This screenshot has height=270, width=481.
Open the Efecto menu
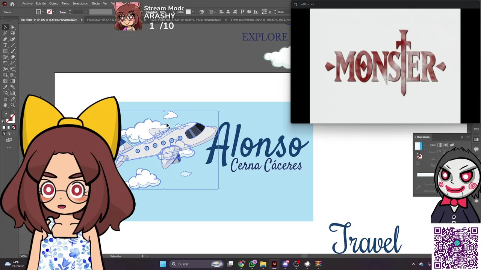coord(95,3)
